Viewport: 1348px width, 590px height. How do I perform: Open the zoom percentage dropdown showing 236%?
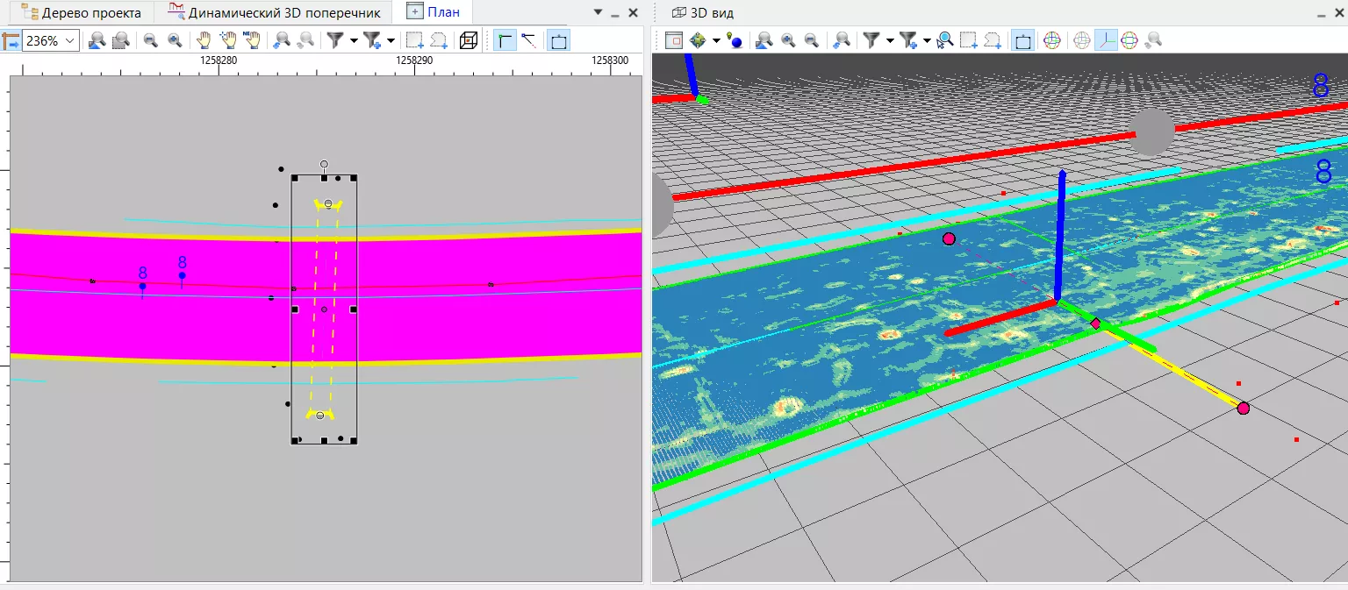(70, 40)
